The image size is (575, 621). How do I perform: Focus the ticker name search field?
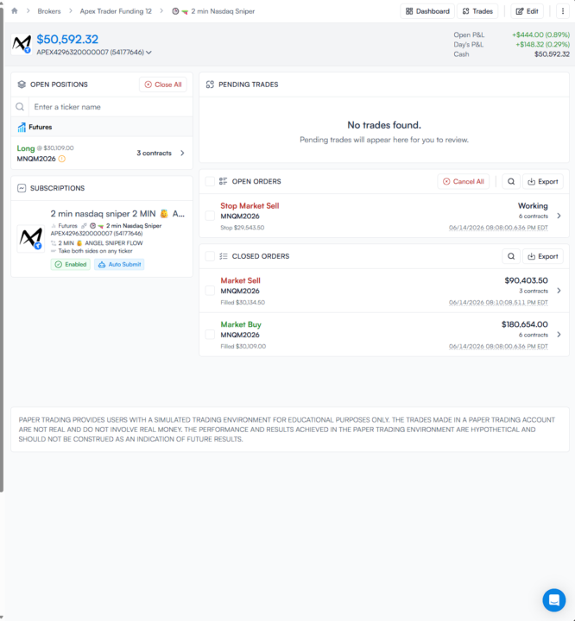111,107
